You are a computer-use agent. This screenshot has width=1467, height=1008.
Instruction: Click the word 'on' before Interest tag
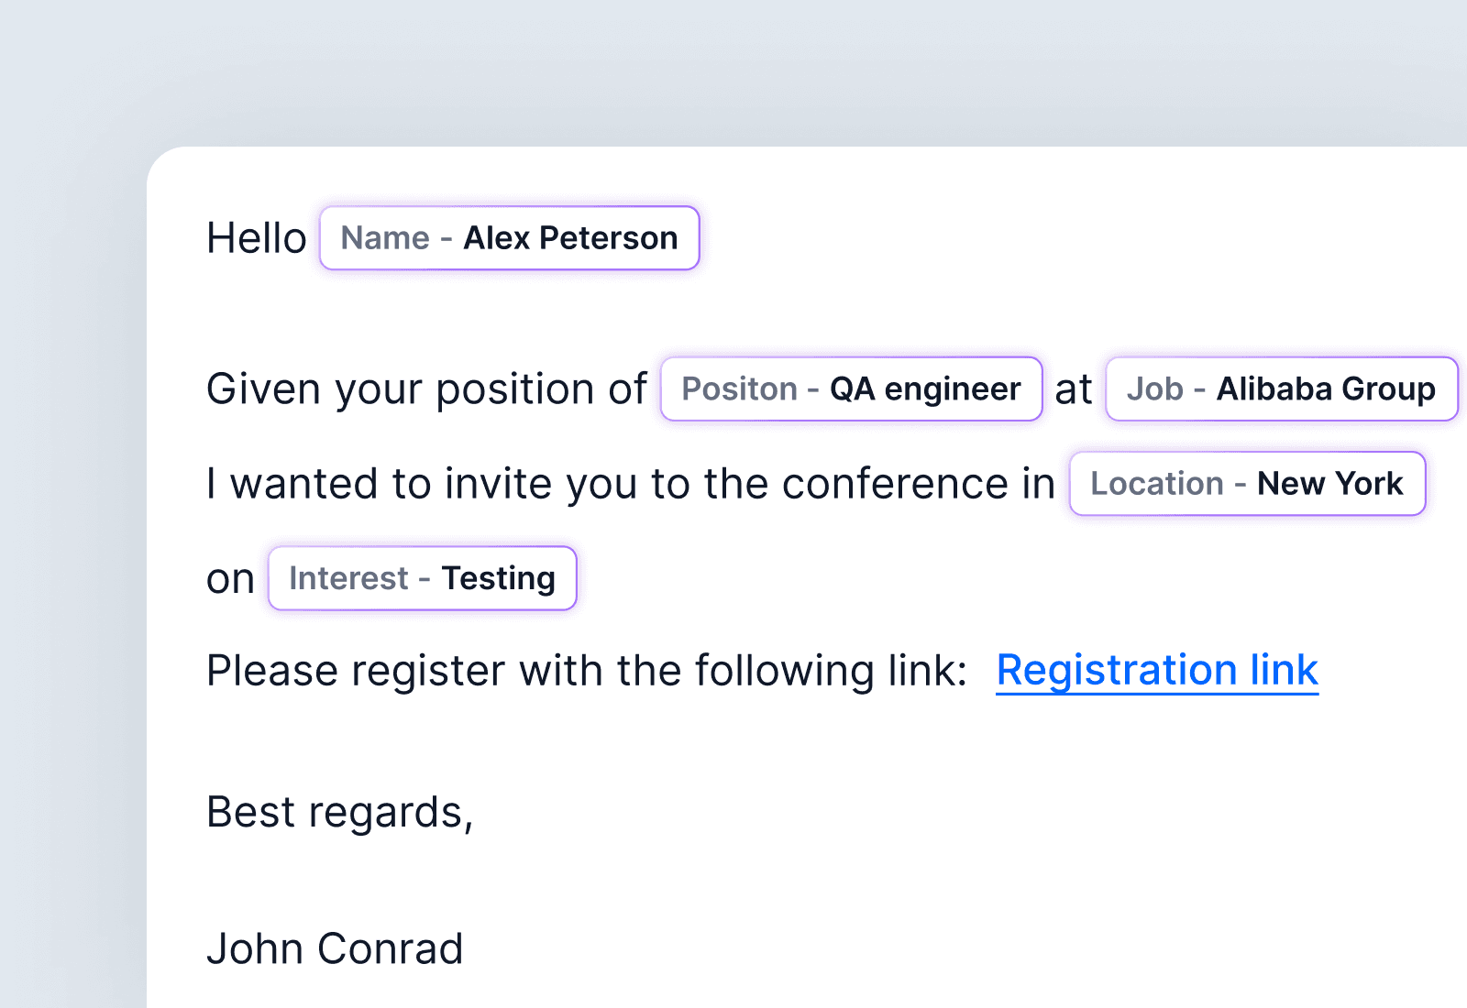pos(230,579)
